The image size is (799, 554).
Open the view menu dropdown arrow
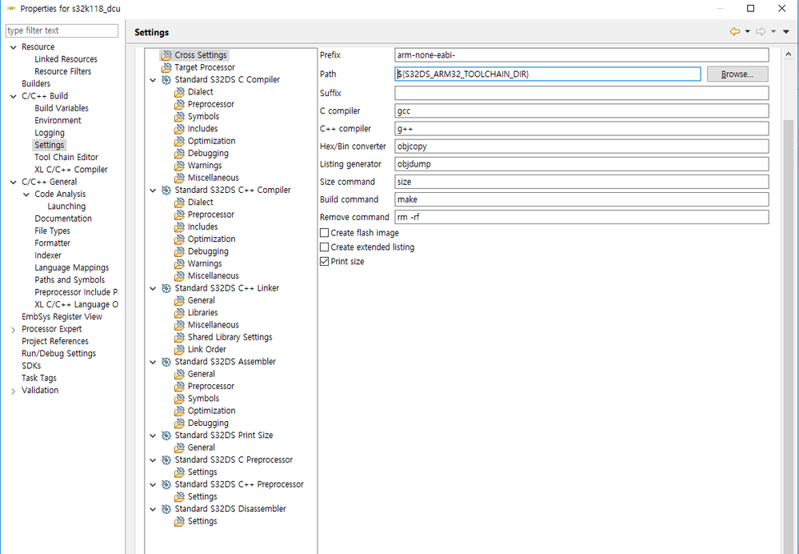click(786, 32)
